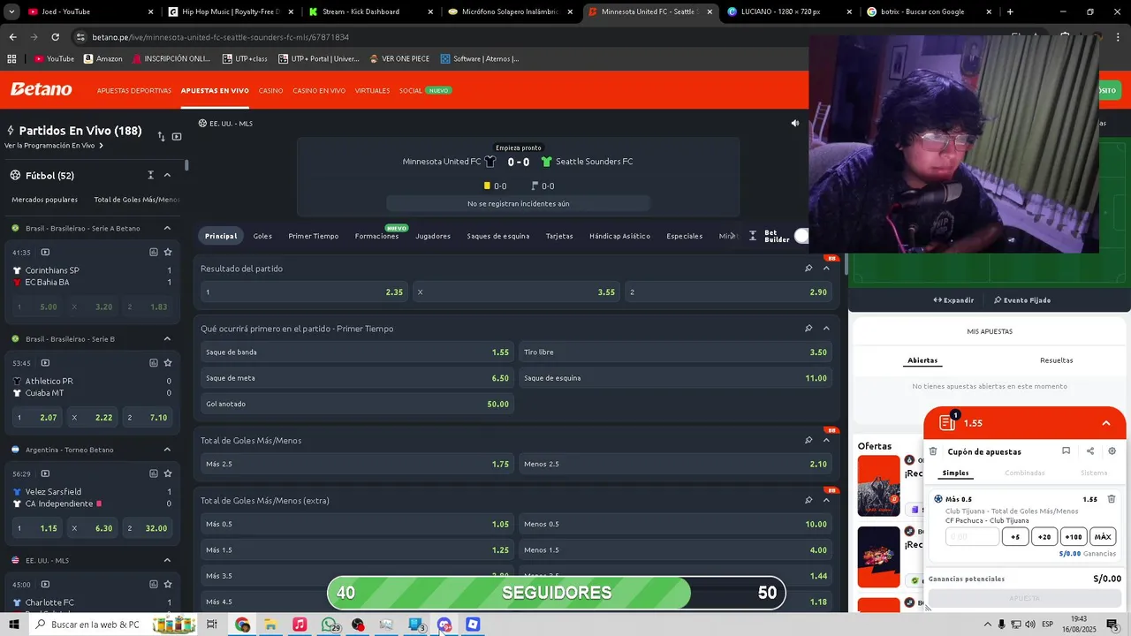The width and height of the screenshot is (1131, 636).
Task: Open File Explorer from the taskbar
Action: pos(270,625)
